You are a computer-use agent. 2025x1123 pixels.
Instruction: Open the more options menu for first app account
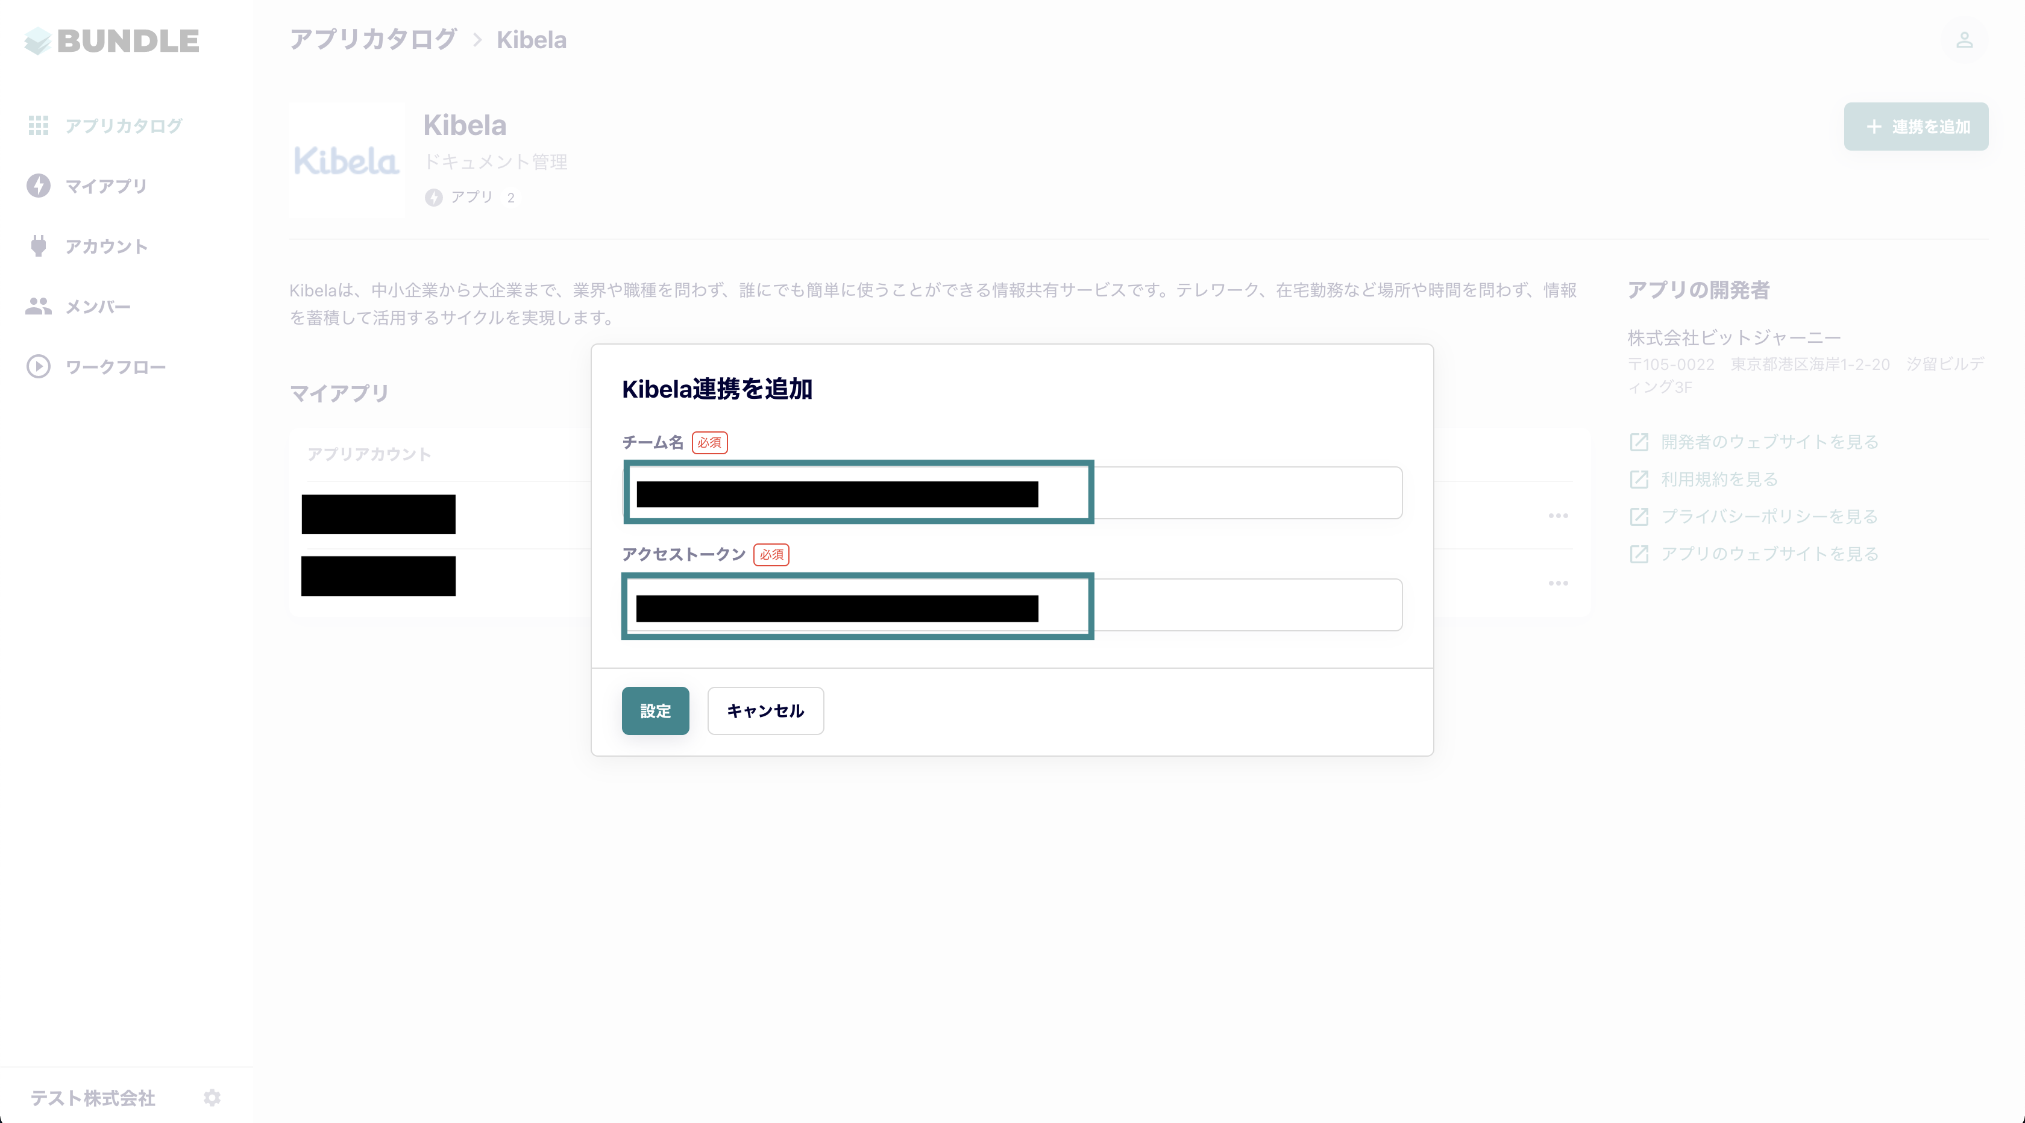[1558, 516]
